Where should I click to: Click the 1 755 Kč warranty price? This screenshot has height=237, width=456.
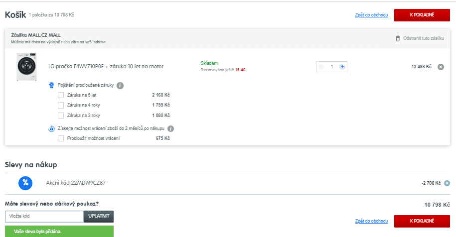click(x=161, y=105)
